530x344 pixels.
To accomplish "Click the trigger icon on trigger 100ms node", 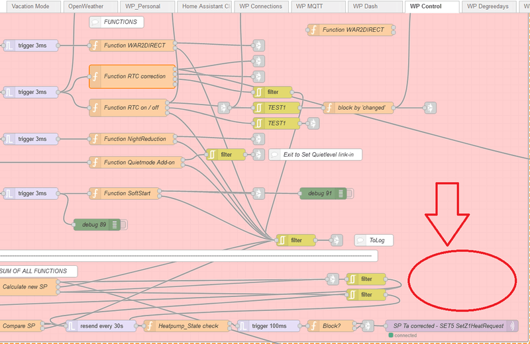I will pos(243,326).
